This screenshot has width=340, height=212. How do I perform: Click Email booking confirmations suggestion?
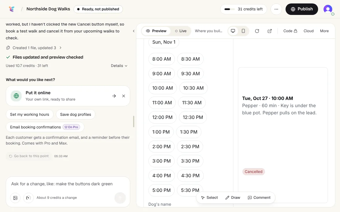point(45,127)
